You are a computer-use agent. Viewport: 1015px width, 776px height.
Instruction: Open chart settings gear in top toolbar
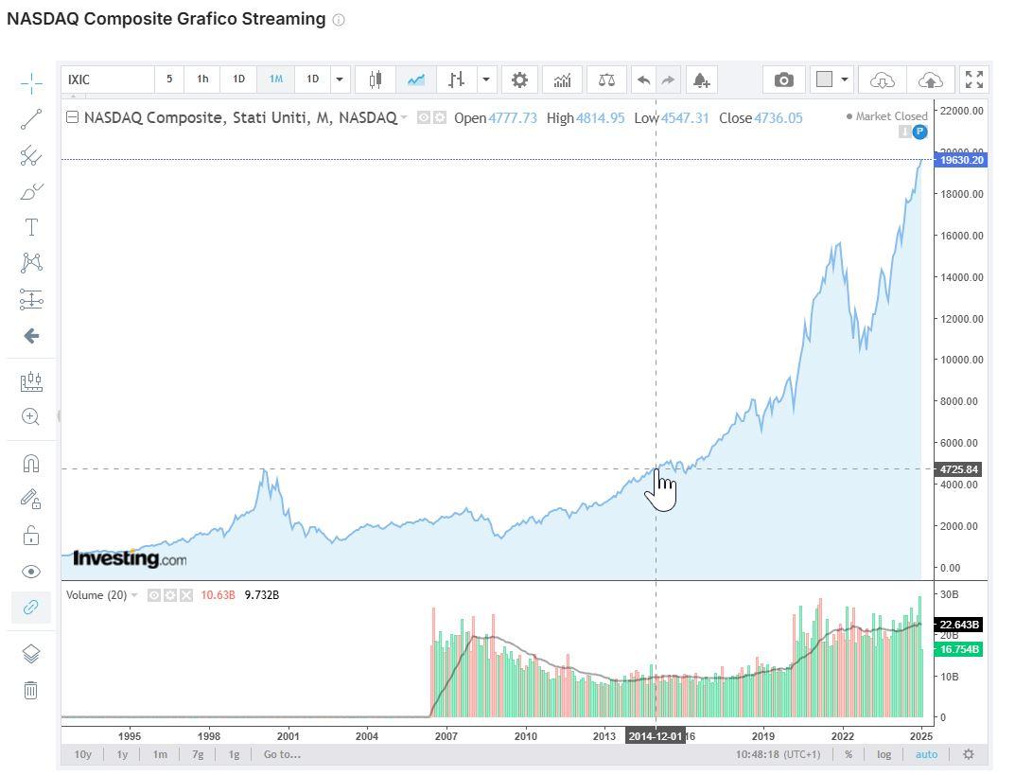[x=519, y=79]
